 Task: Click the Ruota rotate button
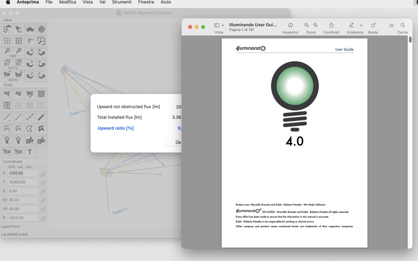373,25
